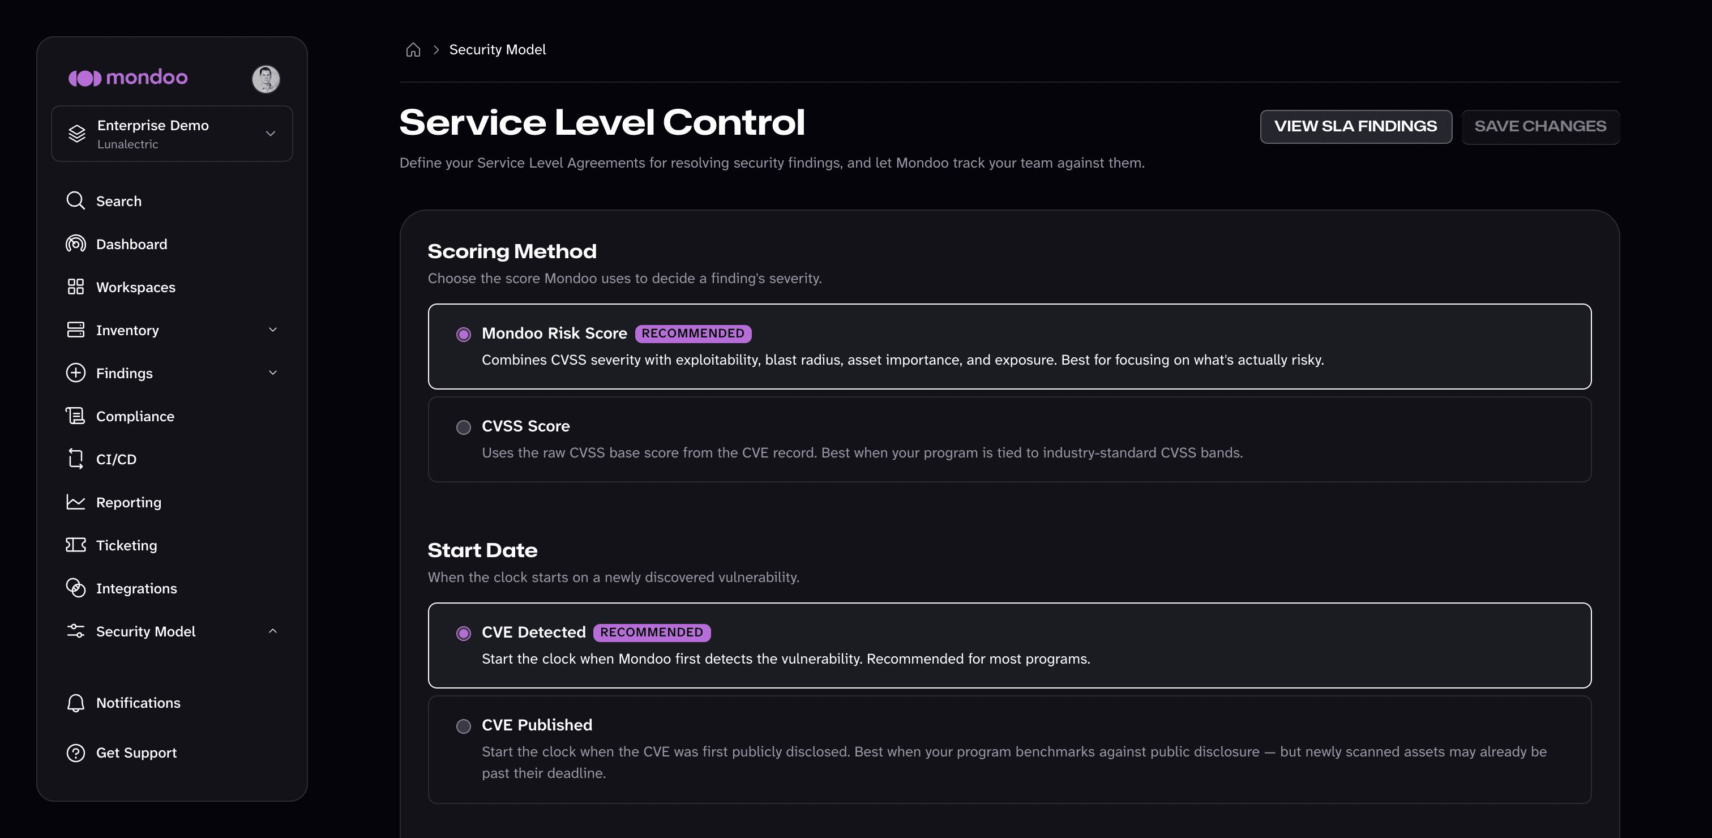This screenshot has width=1712, height=838.
Task: Click the CVSS Score option card description
Action: [x=862, y=452]
